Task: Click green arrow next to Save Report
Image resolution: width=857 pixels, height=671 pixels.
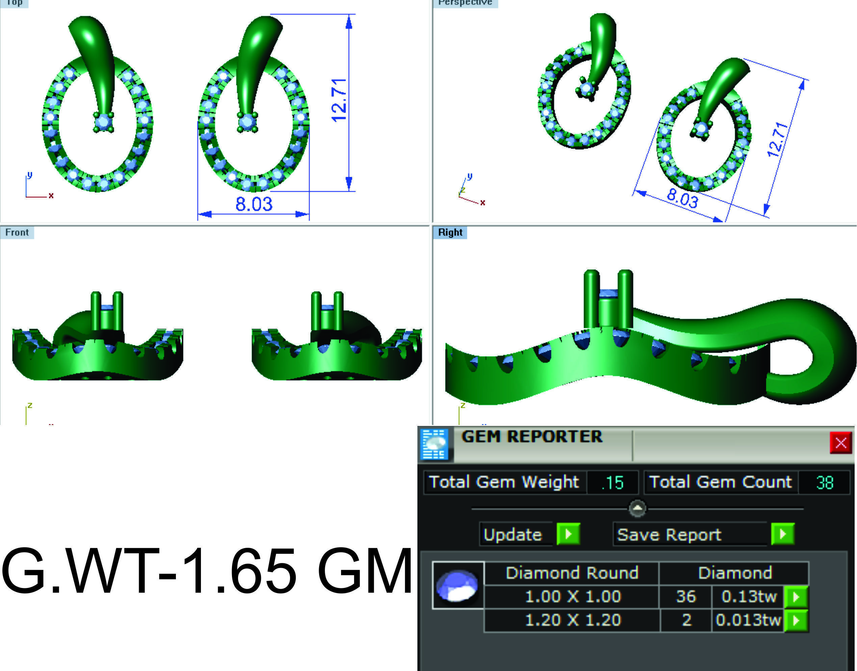Action: pyautogui.click(x=782, y=534)
